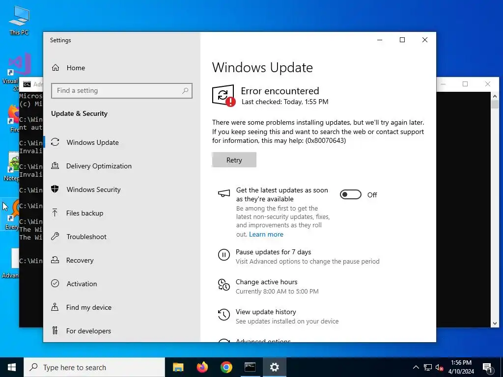This screenshot has height=377, width=503.
Task: Click the Troubleshoot wrench icon
Action: (x=55, y=236)
